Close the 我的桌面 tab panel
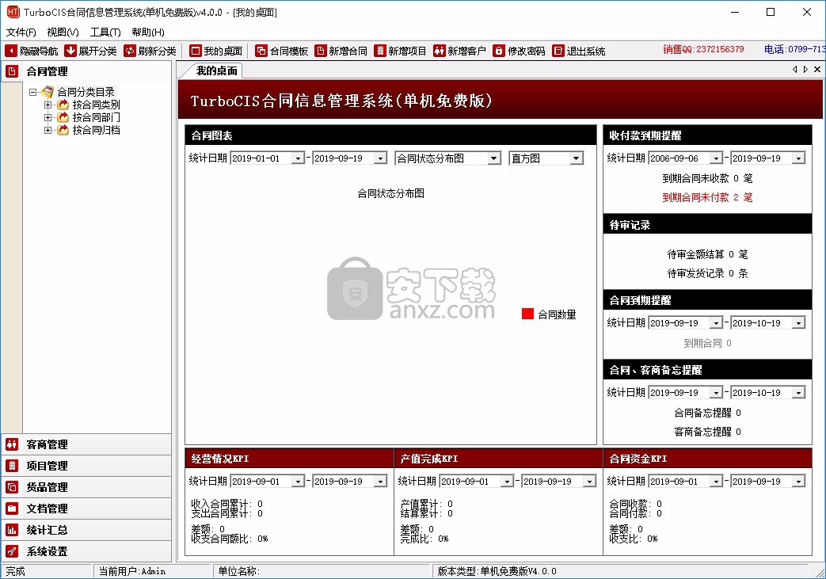The image size is (826, 579). (x=817, y=69)
